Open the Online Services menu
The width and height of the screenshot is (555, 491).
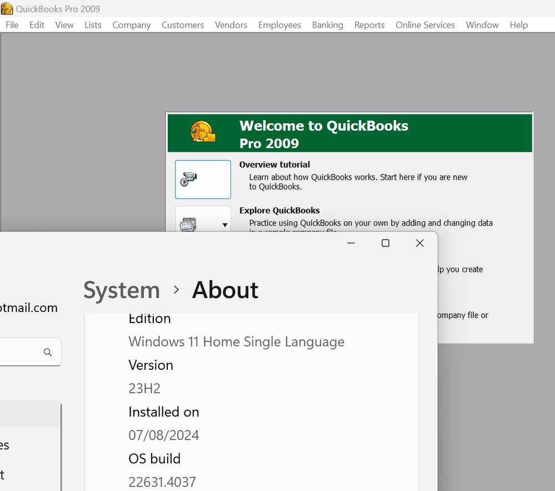pyautogui.click(x=425, y=25)
